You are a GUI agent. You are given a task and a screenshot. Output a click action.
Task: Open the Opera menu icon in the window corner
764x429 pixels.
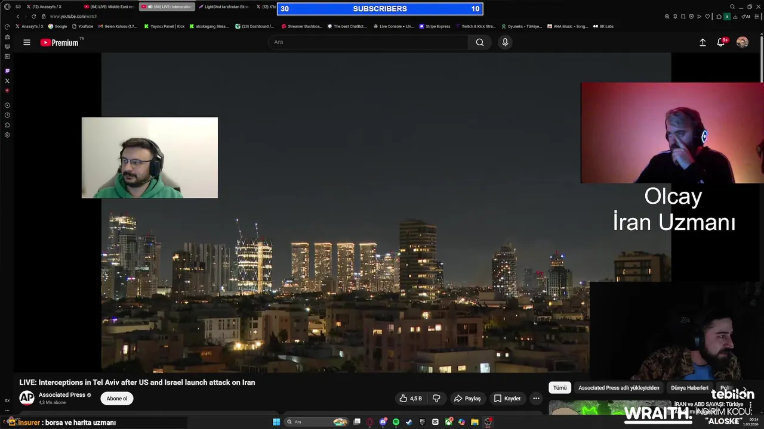tap(7, 7)
